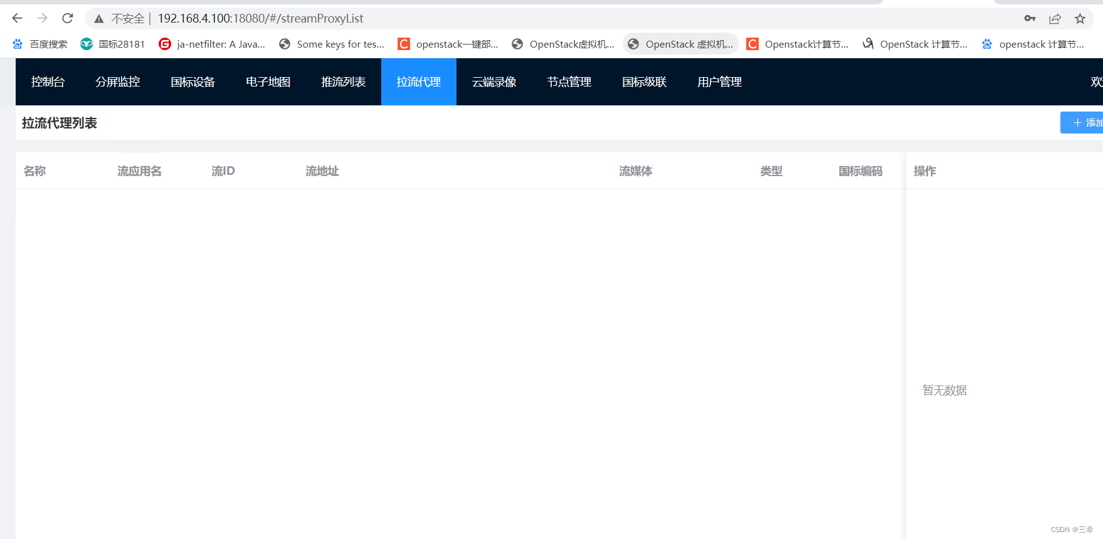
Task: Open the OpenStack虚拟机... bookmark
Action: pyautogui.click(x=563, y=44)
